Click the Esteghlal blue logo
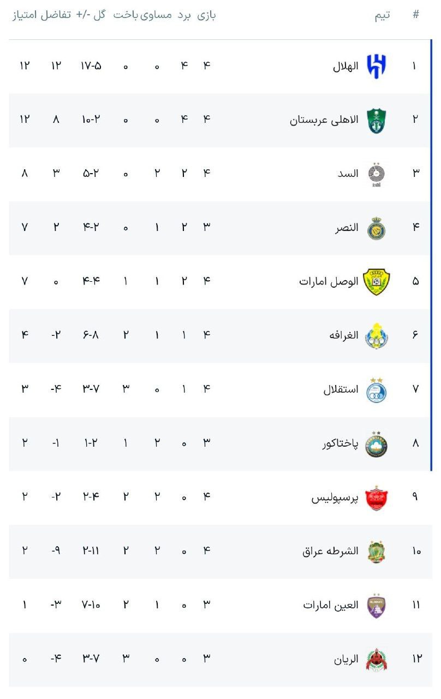 [376, 389]
